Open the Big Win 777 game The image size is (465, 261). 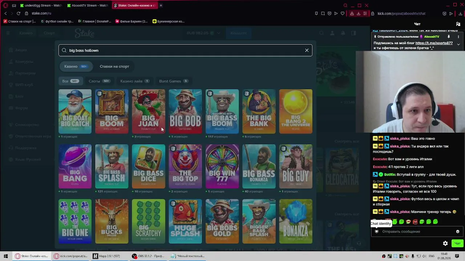(222, 166)
